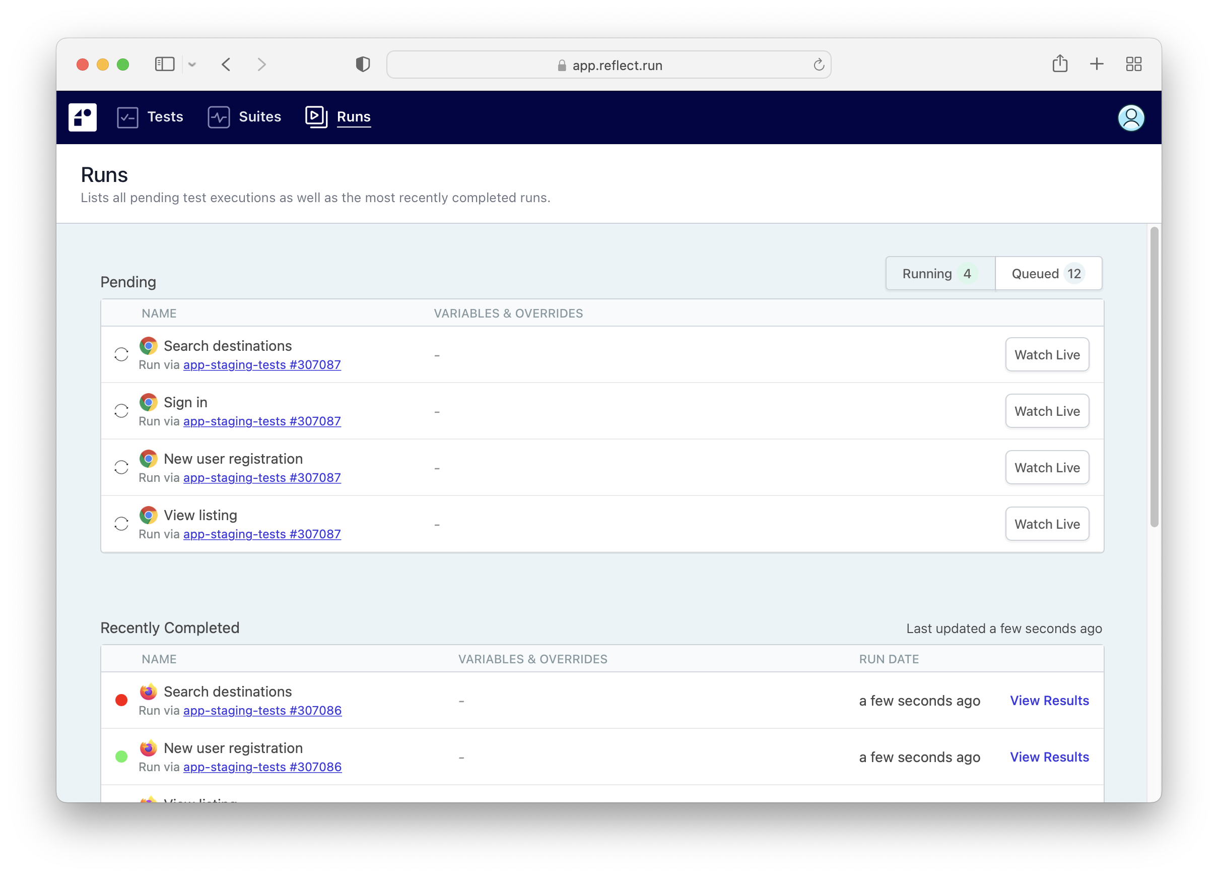Open the Tests checklist icon
This screenshot has width=1218, height=877.
pos(128,117)
